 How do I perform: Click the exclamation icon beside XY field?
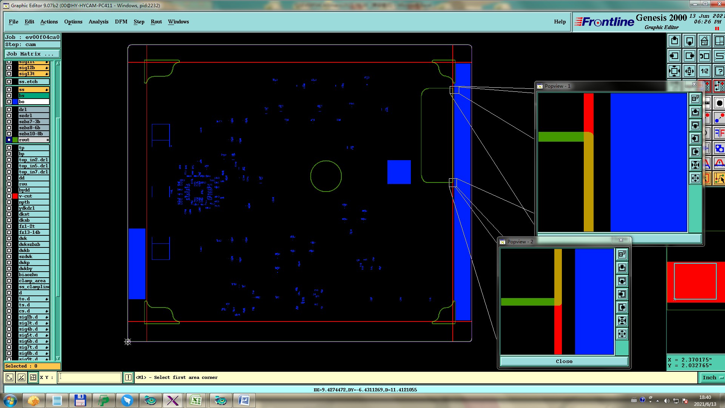(x=128, y=377)
